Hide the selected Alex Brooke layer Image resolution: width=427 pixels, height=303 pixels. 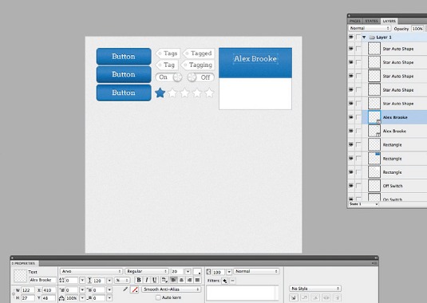[351, 117]
